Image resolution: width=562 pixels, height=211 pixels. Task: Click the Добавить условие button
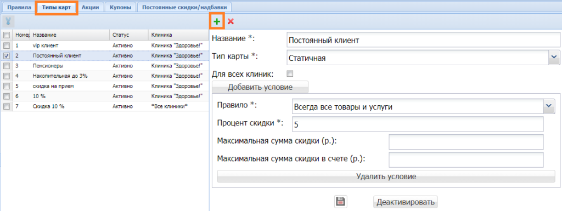pos(260,87)
